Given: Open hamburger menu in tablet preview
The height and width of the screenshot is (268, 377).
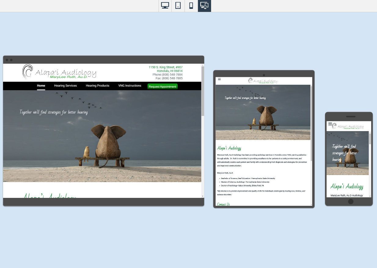Looking at the screenshot, I should [219, 79].
